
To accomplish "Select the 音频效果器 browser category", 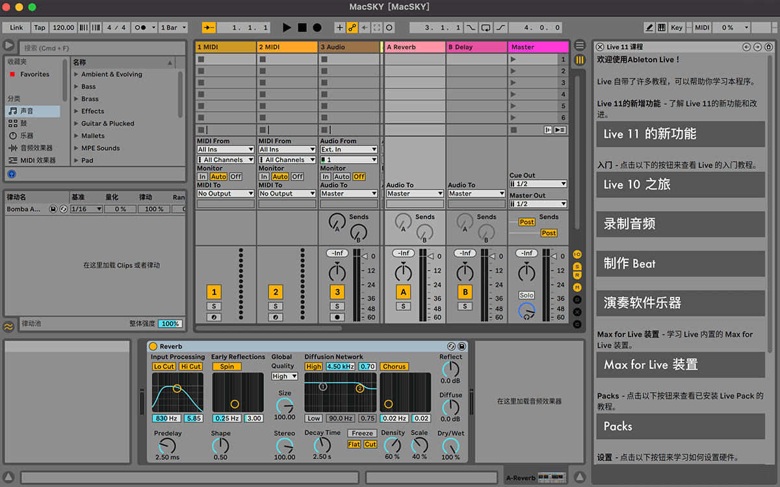I will point(36,148).
